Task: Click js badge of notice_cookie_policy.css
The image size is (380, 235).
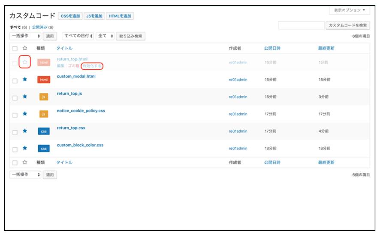Action: point(44,114)
